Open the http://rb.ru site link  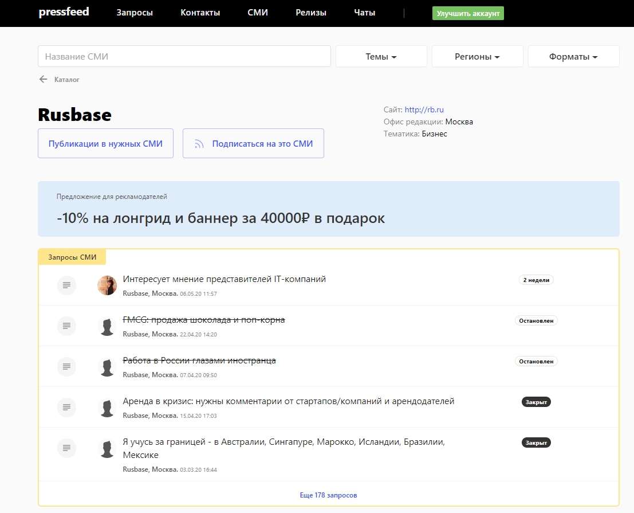pos(424,109)
